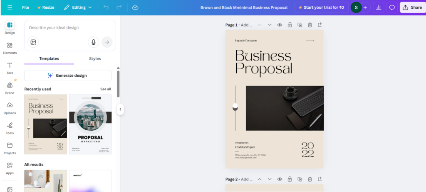Edit the Brown and Black design title

coord(244,7)
